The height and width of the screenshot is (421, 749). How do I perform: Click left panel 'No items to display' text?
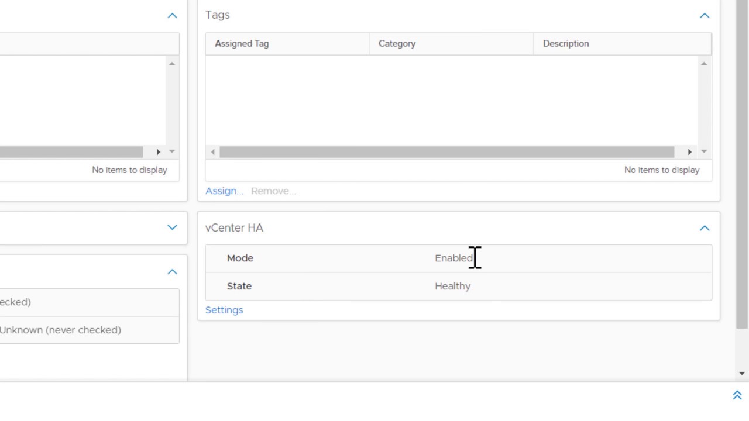coord(129,170)
